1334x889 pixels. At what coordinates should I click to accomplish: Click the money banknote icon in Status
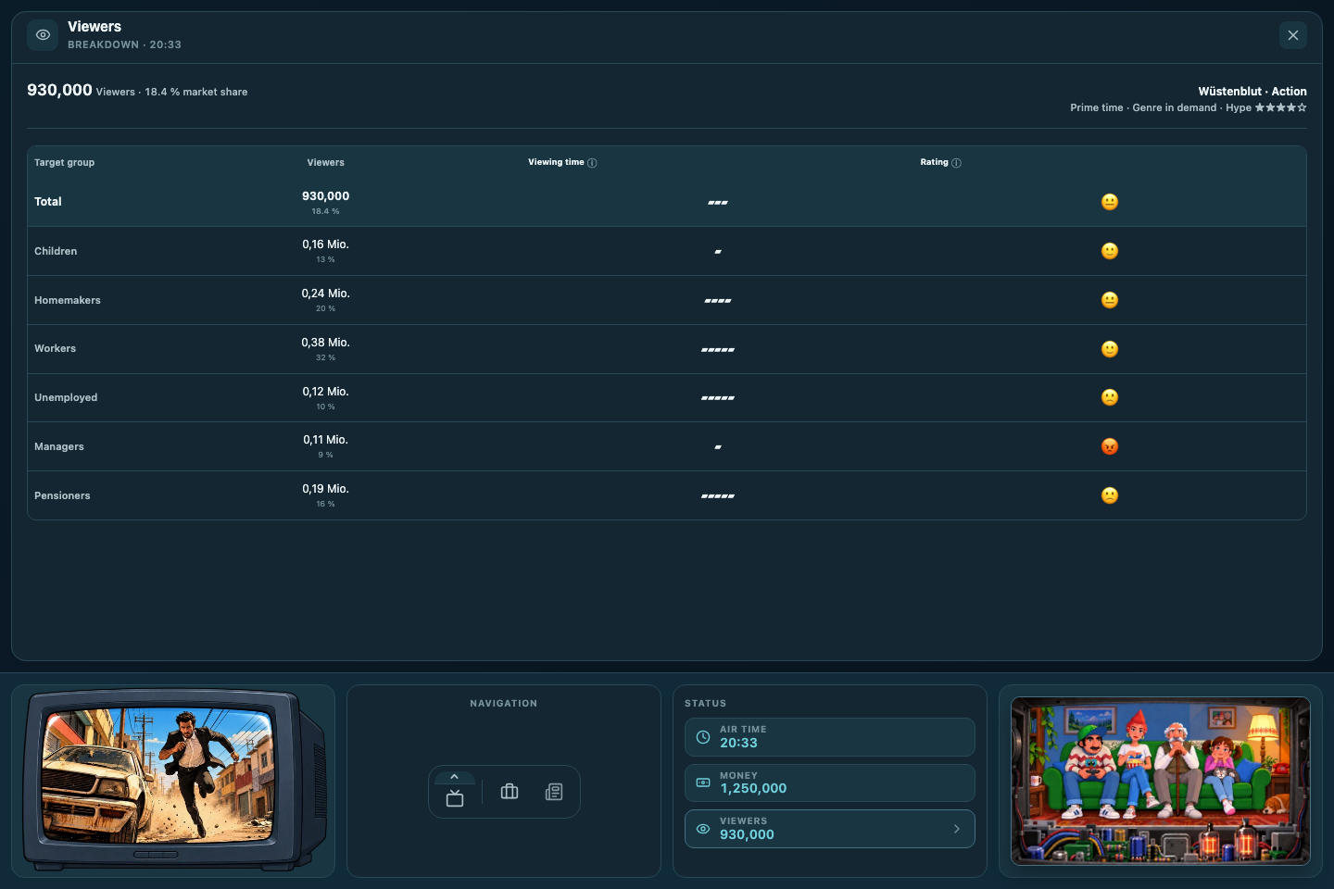click(703, 783)
